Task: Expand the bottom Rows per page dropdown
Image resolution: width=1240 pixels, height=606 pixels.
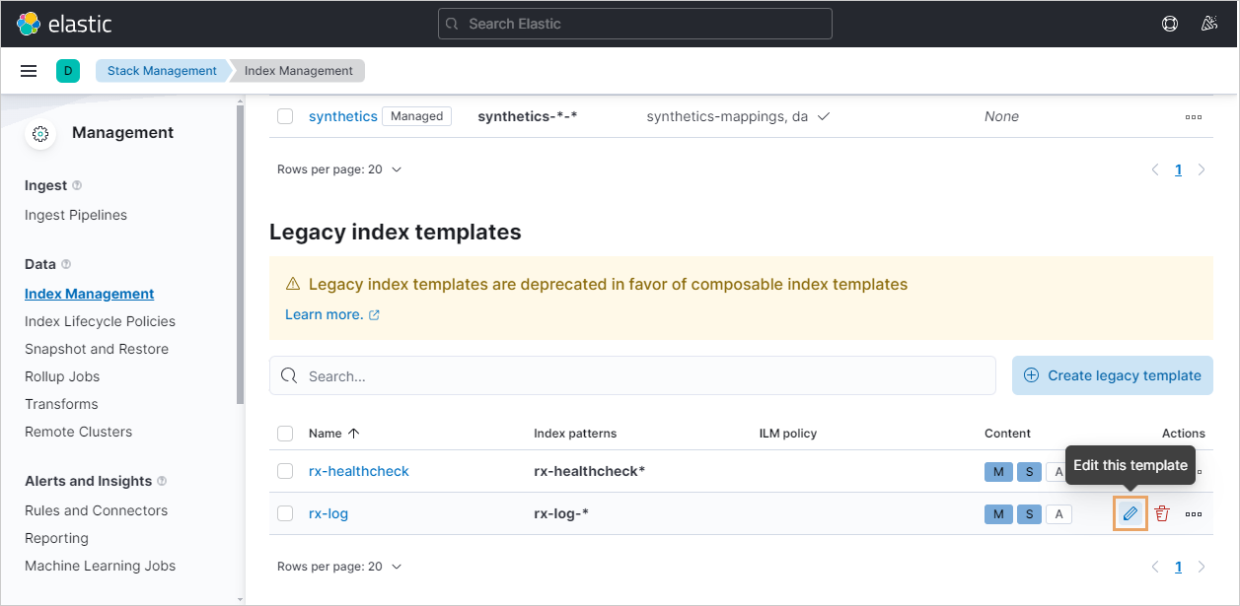Action: click(339, 567)
